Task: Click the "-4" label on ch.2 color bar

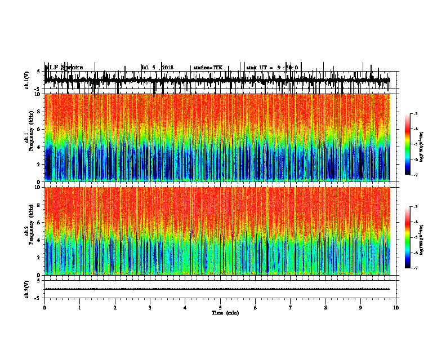Action: click(415, 222)
